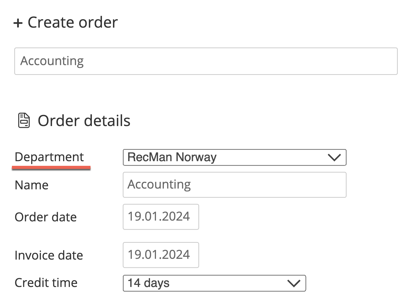Image resolution: width=419 pixels, height=296 pixels.
Task: Focus the top Accounting order title field
Action: tap(206, 61)
